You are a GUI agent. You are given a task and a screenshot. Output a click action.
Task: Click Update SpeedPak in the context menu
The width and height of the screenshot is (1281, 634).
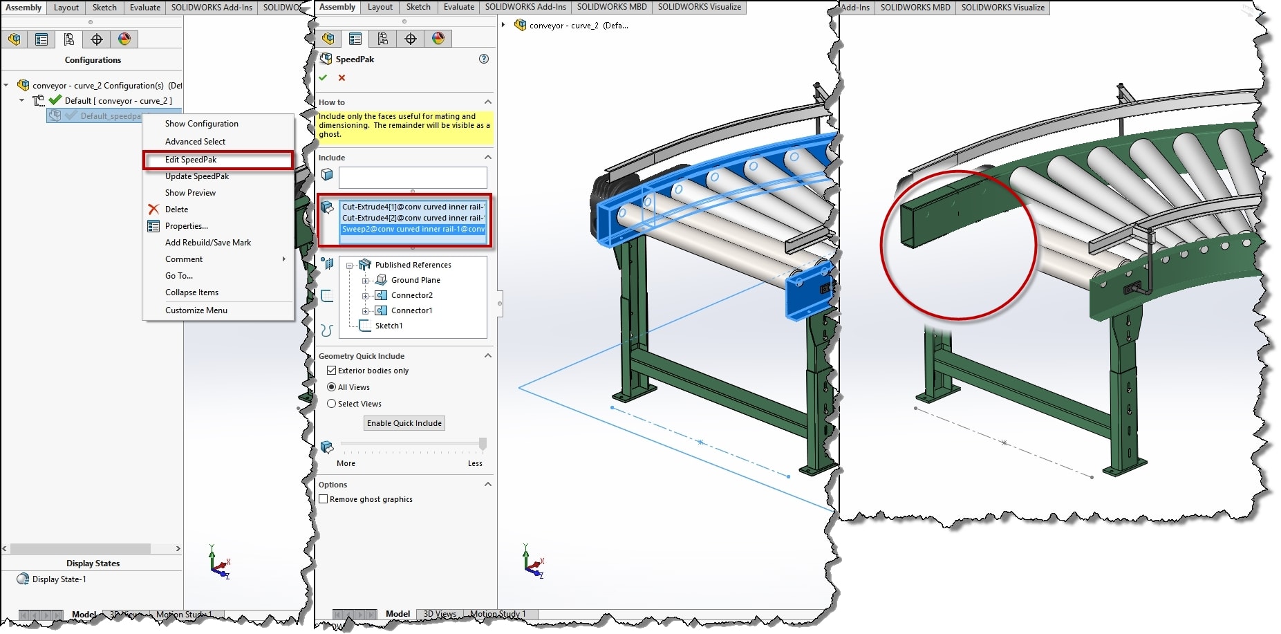point(197,176)
